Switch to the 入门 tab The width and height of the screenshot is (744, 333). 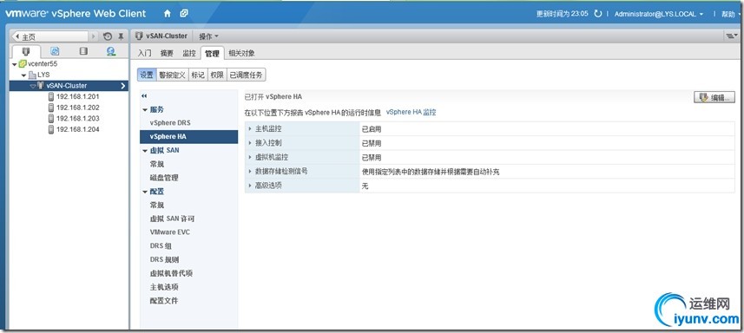pos(145,53)
